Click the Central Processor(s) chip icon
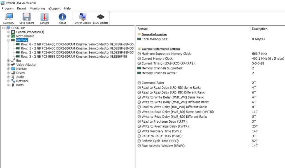Image resolution: width=285 pixels, height=168 pixels. coord(13,32)
